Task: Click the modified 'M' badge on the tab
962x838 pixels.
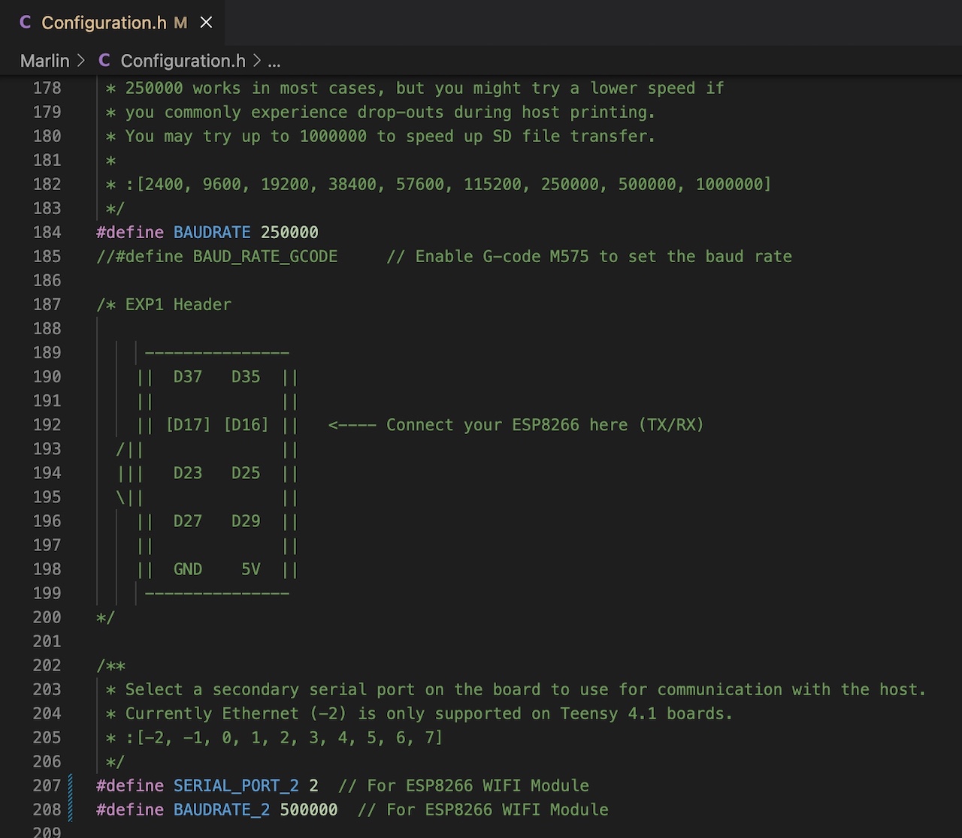Action: [180, 23]
